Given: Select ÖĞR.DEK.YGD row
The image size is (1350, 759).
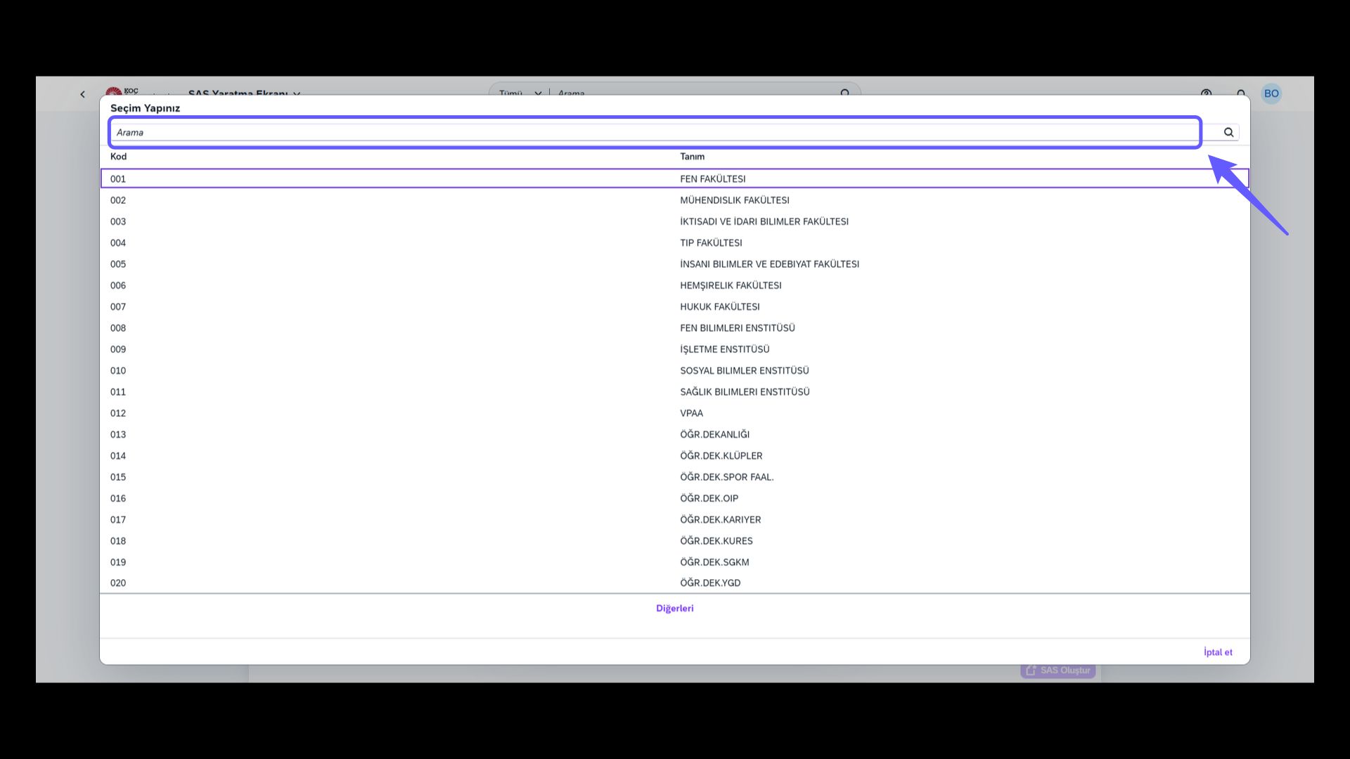Looking at the screenshot, I should point(675,583).
